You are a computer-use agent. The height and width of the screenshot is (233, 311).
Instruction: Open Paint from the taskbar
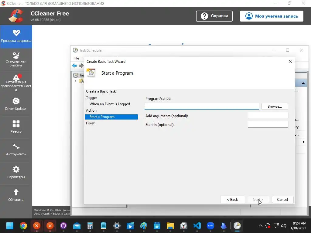click(143, 226)
